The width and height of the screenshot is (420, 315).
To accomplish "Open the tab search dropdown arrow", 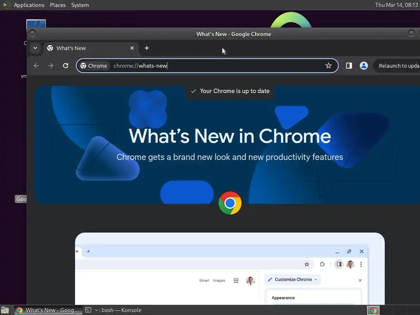I will pos(35,48).
